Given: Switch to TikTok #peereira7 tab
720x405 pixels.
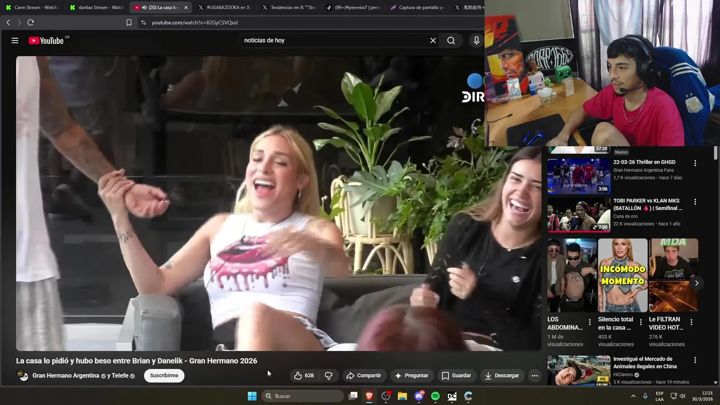Looking at the screenshot, I should tap(353, 7).
